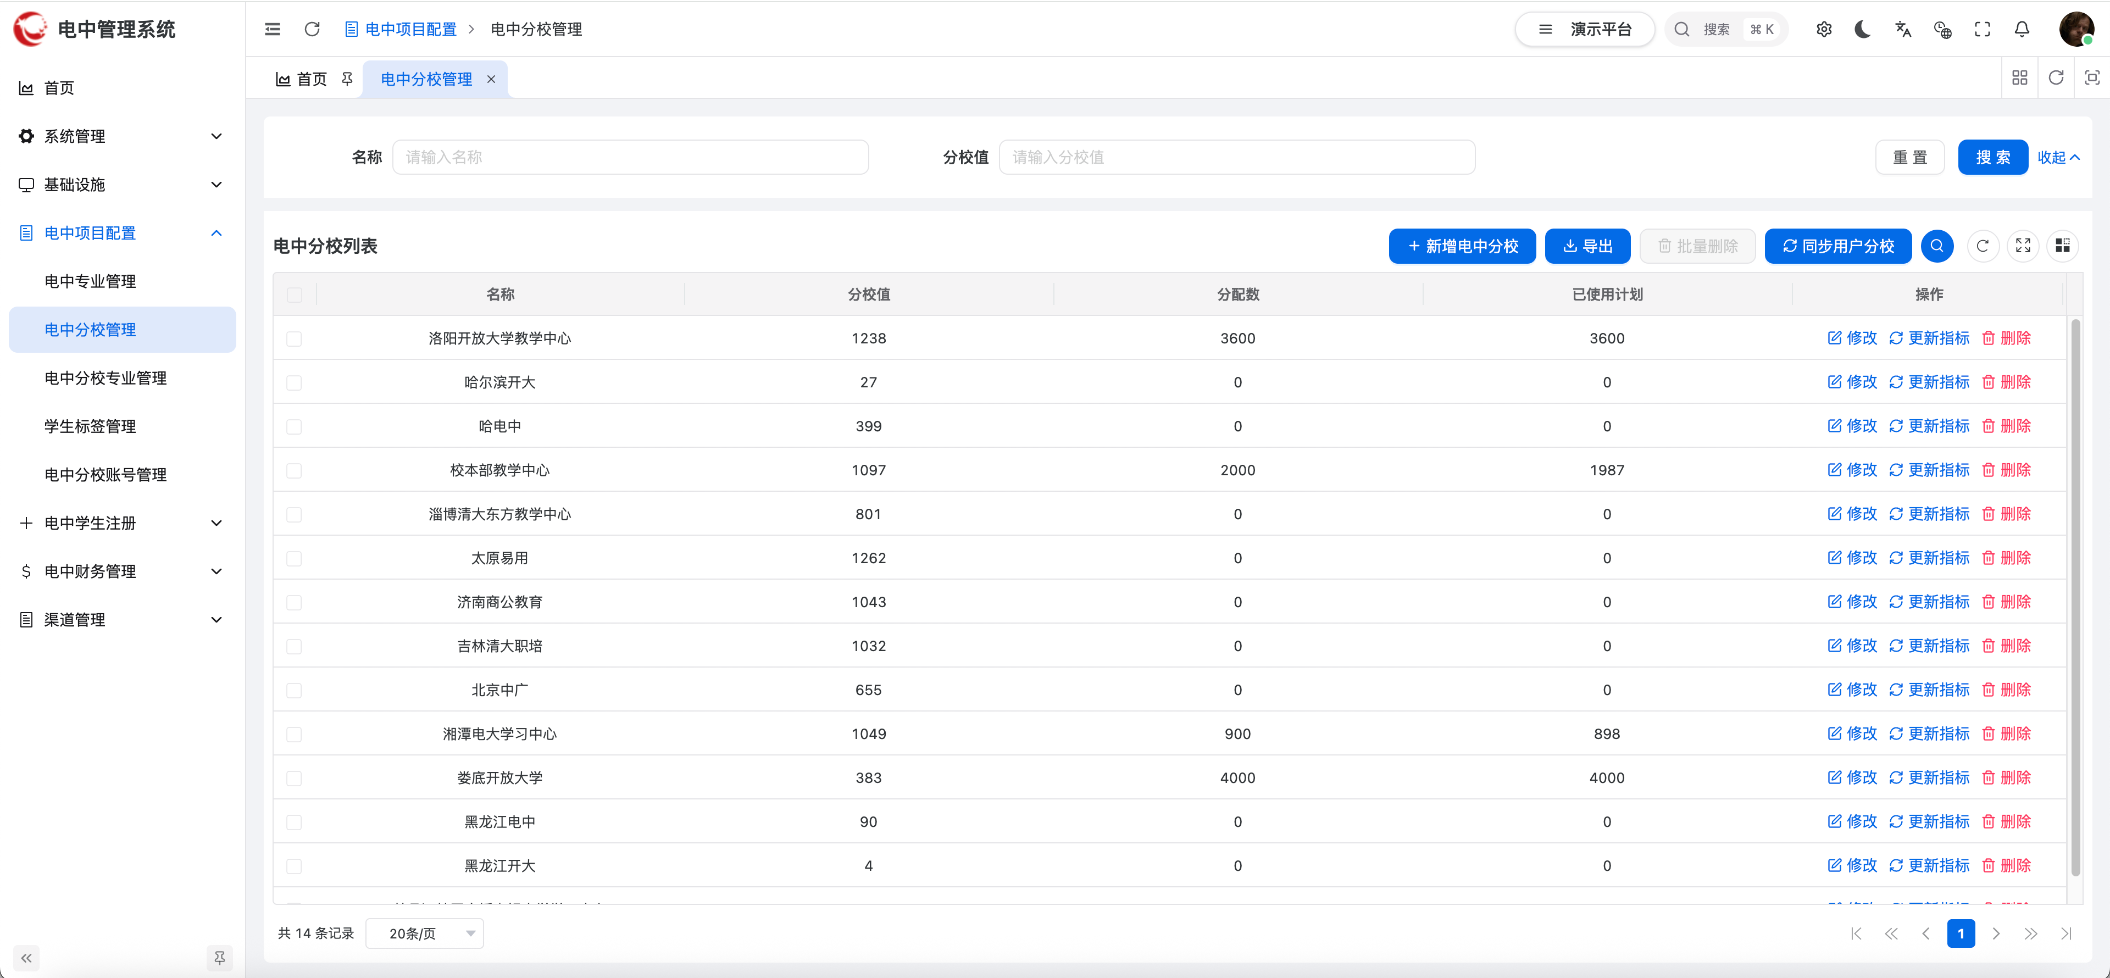Viewport: 2110px width, 978px height.
Task: Select the header checkbox to choose all rows
Action: point(295,295)
